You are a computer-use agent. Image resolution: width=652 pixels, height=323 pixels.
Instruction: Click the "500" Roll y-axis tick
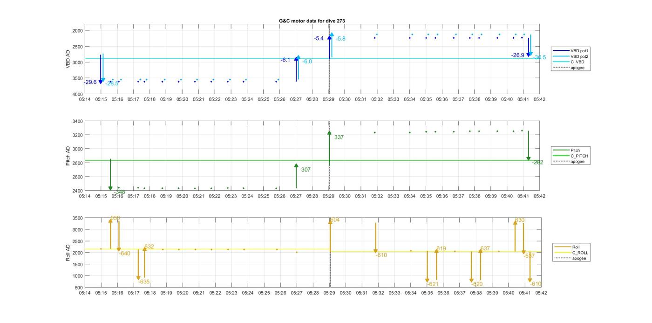[79, 288]
